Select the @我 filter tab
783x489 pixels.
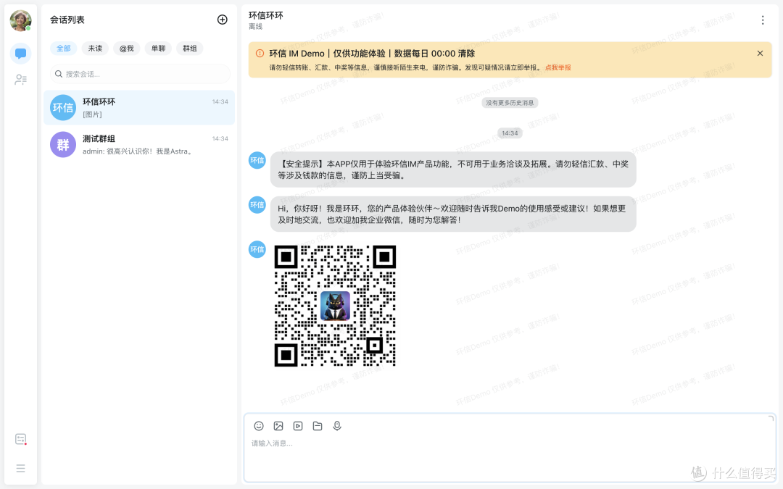click(126, 49)
